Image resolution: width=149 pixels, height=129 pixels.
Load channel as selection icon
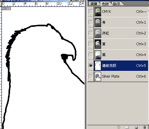coord(119,127)
